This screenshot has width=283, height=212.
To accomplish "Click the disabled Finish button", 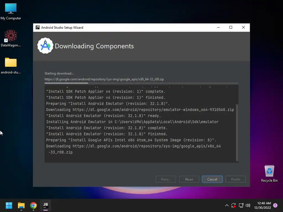I will pos(235,179).
